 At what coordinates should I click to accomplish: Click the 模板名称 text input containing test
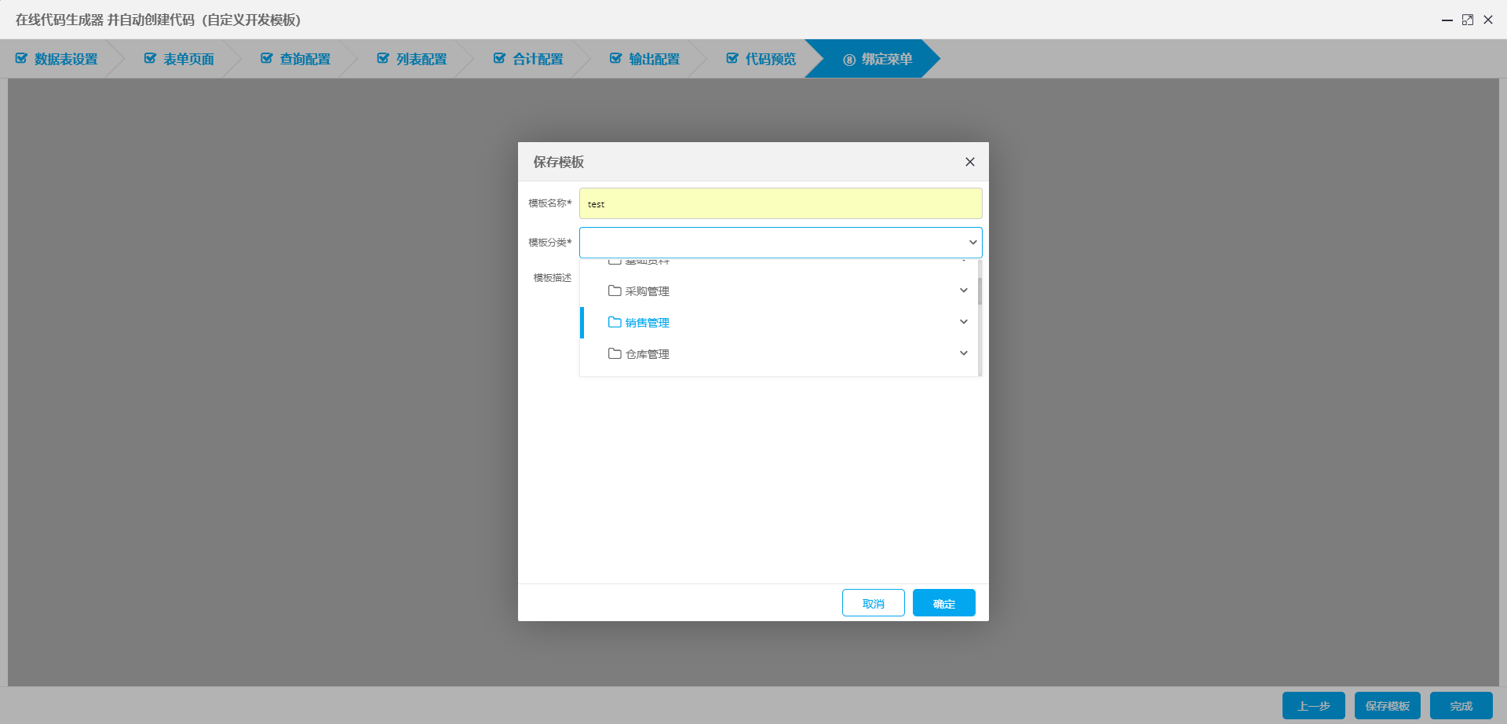pos(780,203)
